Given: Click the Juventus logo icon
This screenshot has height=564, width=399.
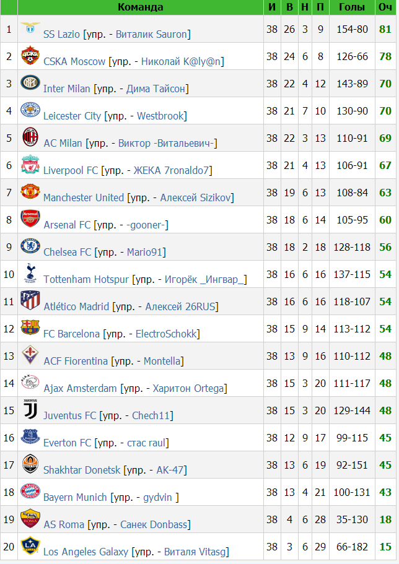Looking at the screenshot, I should click(x=30, y=409).
